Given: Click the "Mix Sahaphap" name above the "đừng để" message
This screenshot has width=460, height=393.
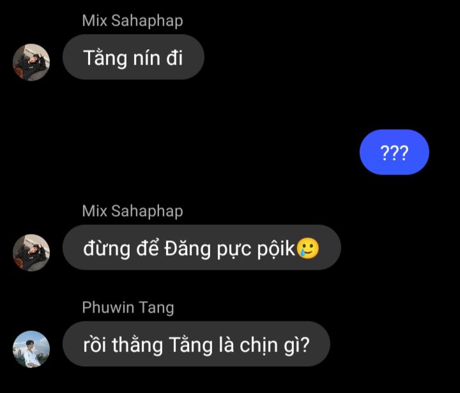Looking at the screenshot, I should tap(133, 212).
